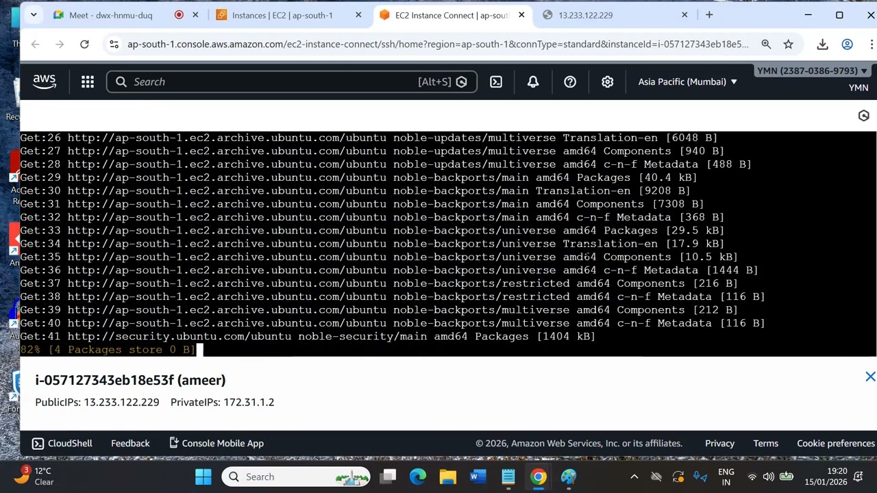The image size is (877, 493).
Task: Open the browser zoom magnifier icon
Action: pyautogui.click(x=766, y=44)
